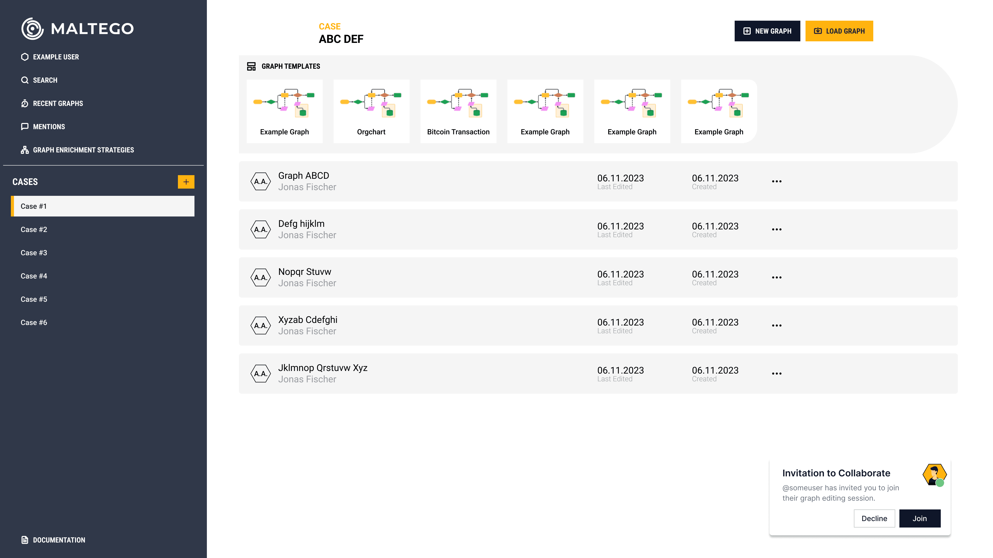This screenshot has width=993, height=558.
Task: Choose the Bitcoin Transaction template
Action: 458,111
